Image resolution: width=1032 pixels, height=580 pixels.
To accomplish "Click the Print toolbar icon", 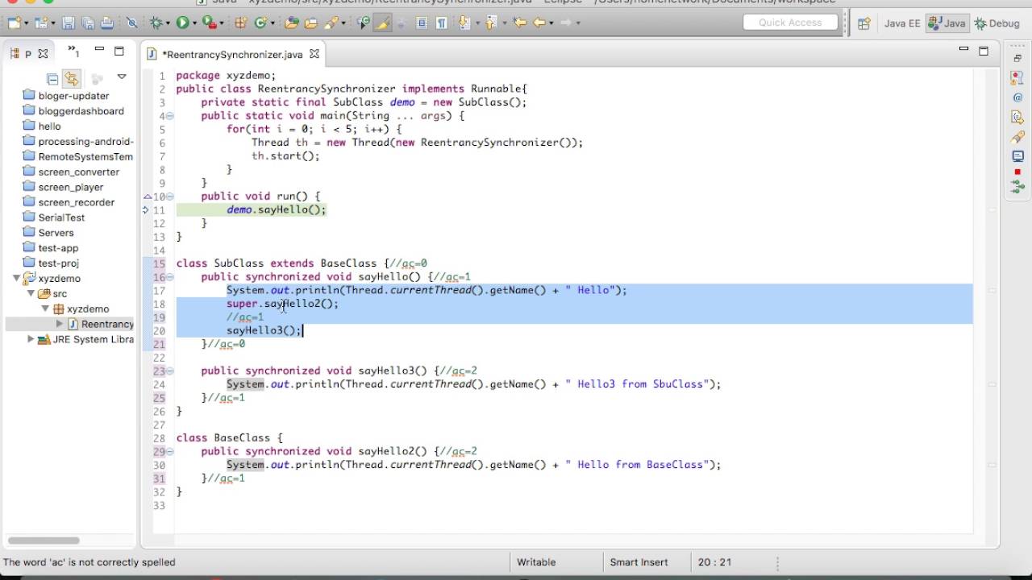I will click(x=106, y=23).
